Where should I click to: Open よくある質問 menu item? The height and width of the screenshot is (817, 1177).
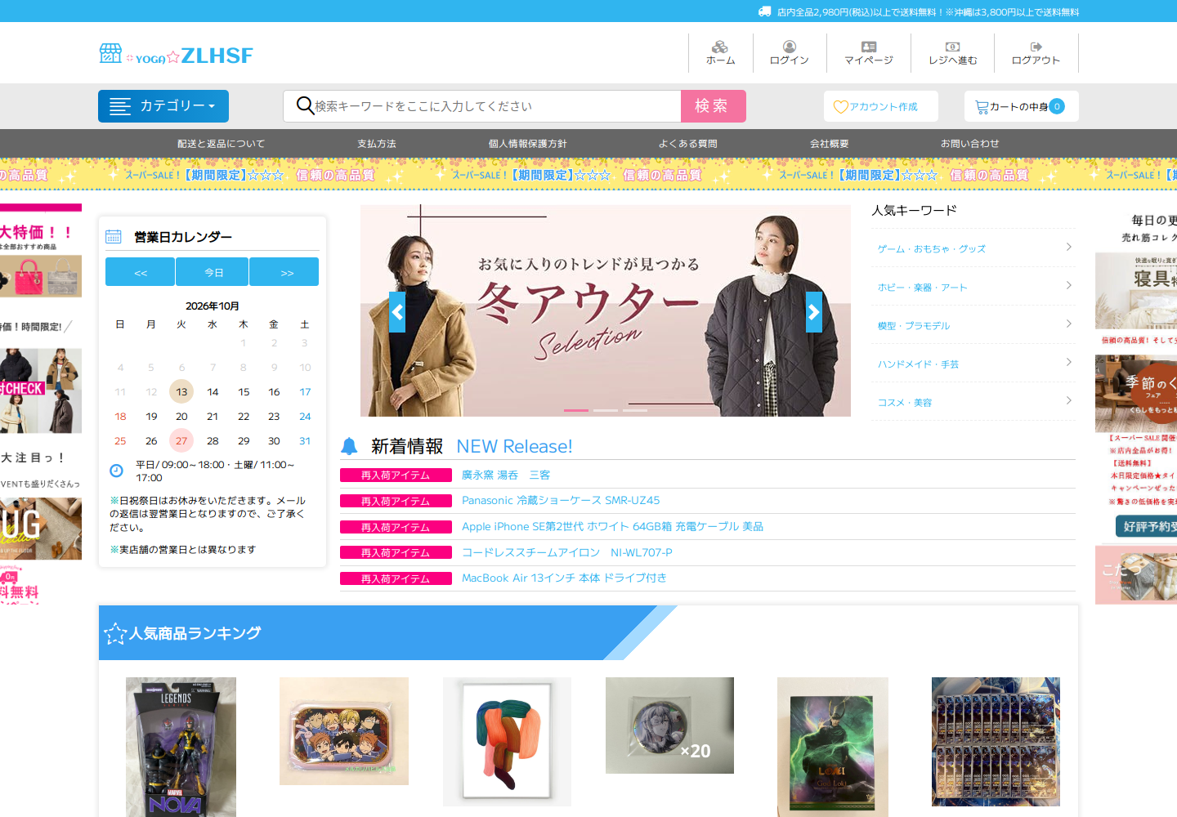click(x=688, y=144)
